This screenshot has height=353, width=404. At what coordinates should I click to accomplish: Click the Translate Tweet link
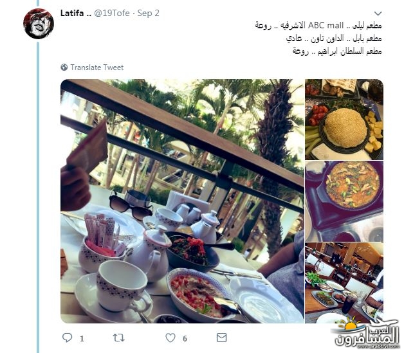pyautogui.click(x=97, y=68)
